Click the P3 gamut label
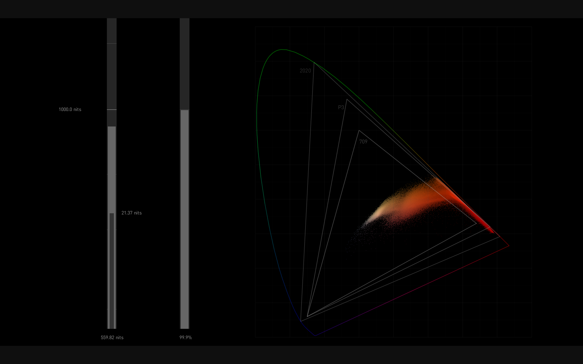The width and height of the screenshot is (583, 364). (x=341, y=107)
